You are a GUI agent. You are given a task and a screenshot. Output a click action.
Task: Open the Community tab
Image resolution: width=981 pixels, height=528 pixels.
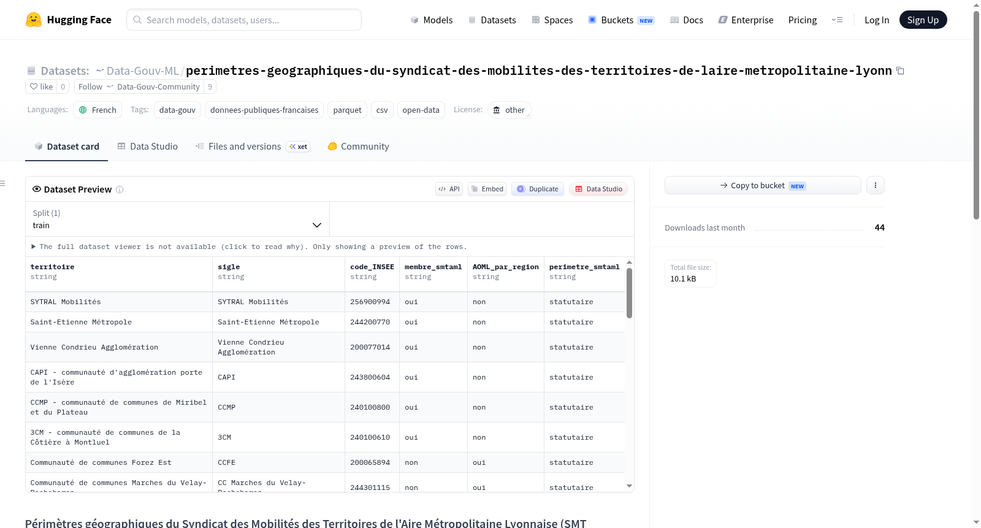[358, 147]
